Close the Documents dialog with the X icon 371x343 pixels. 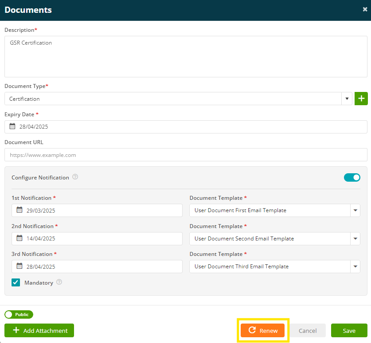tap(365, 9)
